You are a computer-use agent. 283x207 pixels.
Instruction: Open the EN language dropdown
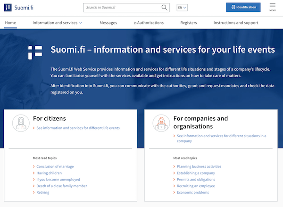182,8
